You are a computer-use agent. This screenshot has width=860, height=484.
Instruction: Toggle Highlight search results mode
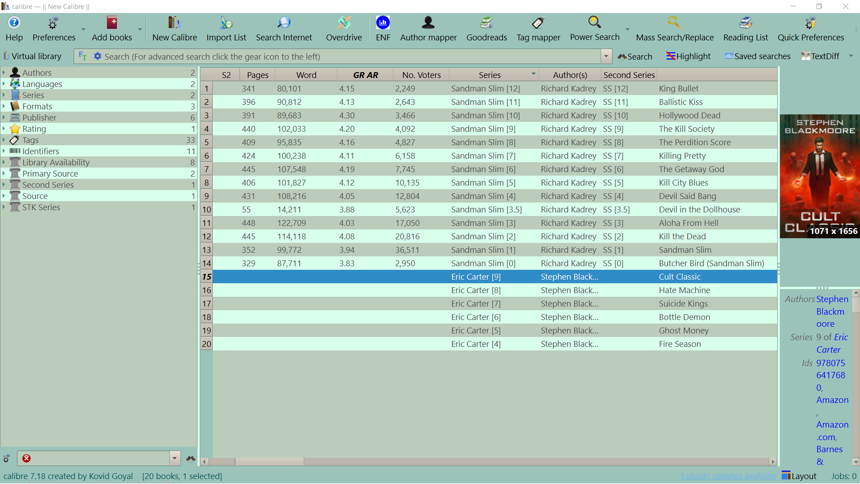coord(688,56)
